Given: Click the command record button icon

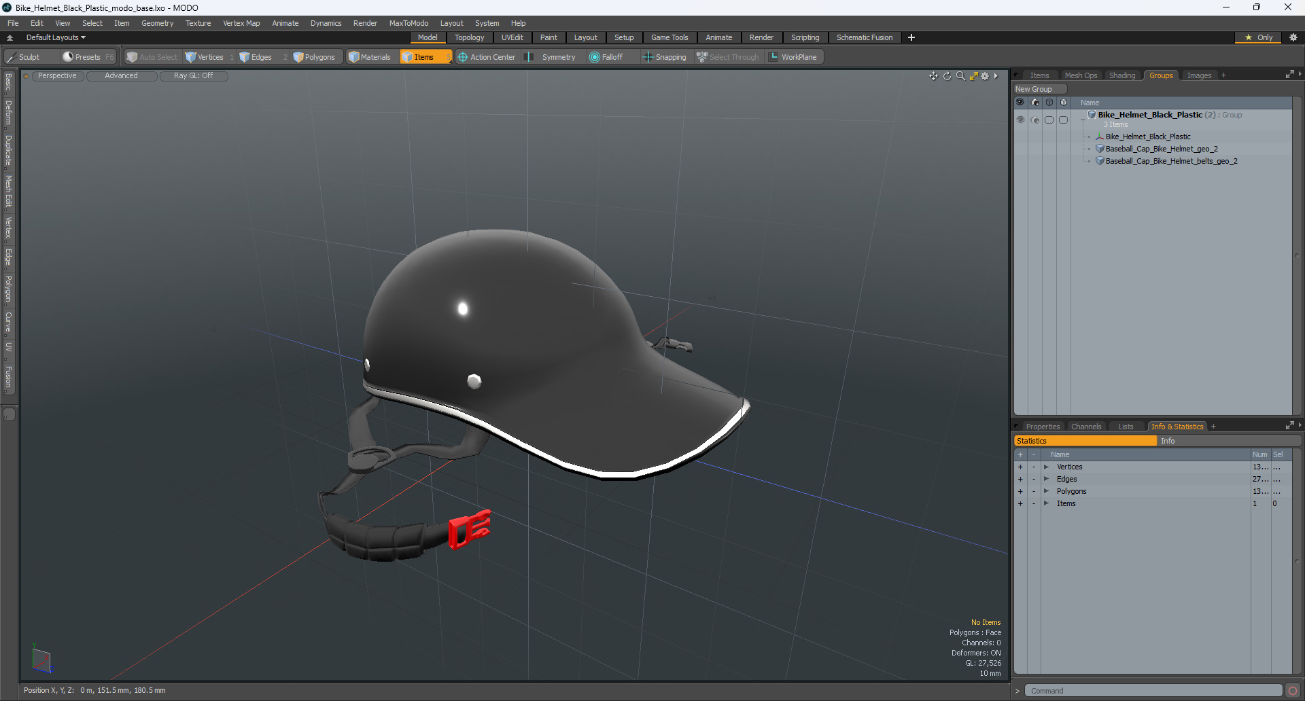Looking at the screenshot, I should pyautogui.click(x=1293, y=691).
